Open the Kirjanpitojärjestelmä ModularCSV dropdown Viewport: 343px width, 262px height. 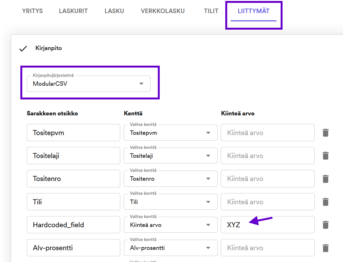pos(88,84)
